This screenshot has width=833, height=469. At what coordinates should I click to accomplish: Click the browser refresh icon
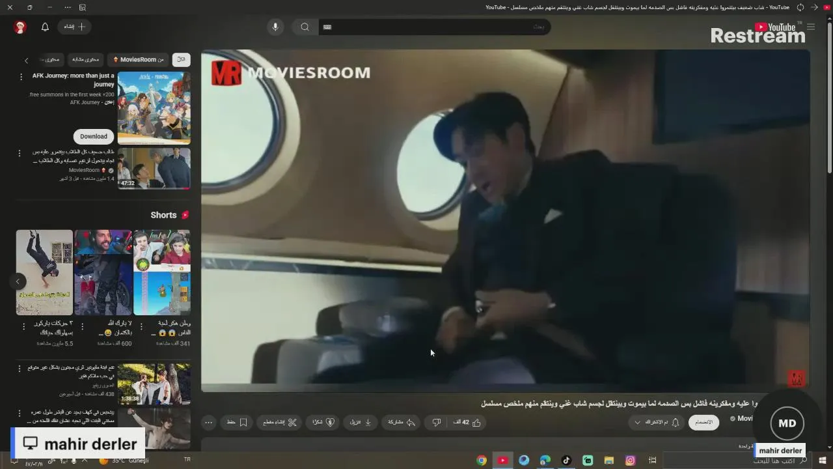(x=800, y=7)
